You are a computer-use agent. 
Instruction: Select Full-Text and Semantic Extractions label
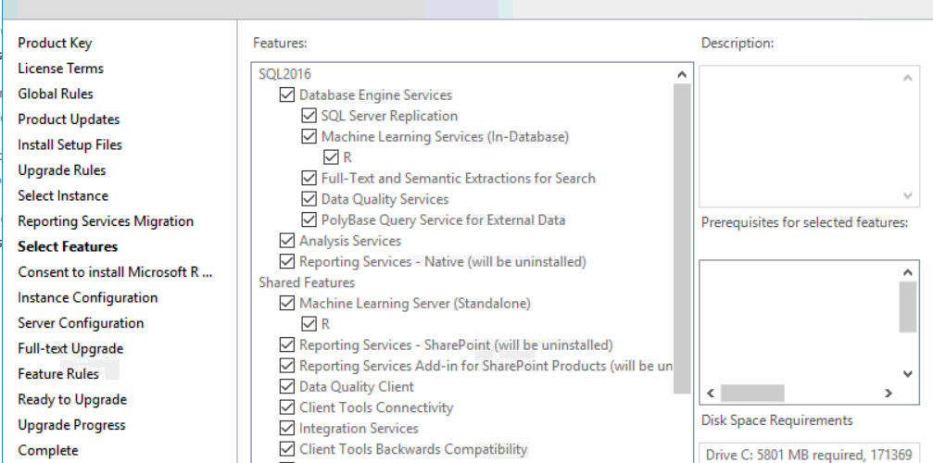(458, 179)
